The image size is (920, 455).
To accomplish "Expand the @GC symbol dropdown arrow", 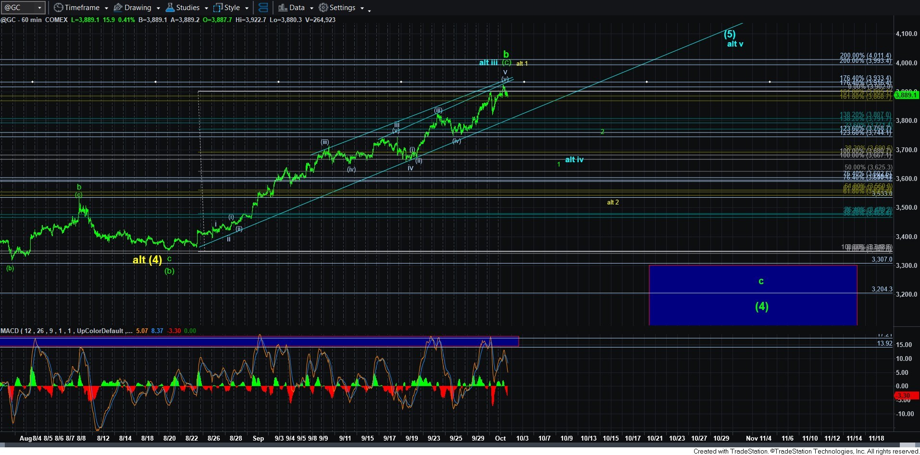I will pos(39,8).
